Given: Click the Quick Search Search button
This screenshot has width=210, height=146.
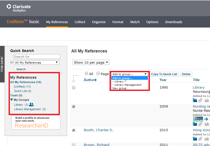Looking at the screenshot, I should point(21,69).
